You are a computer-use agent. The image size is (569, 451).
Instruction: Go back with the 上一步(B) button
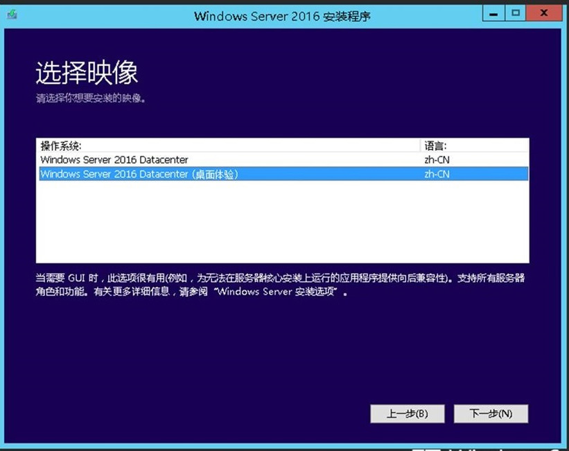click(407, 414)
